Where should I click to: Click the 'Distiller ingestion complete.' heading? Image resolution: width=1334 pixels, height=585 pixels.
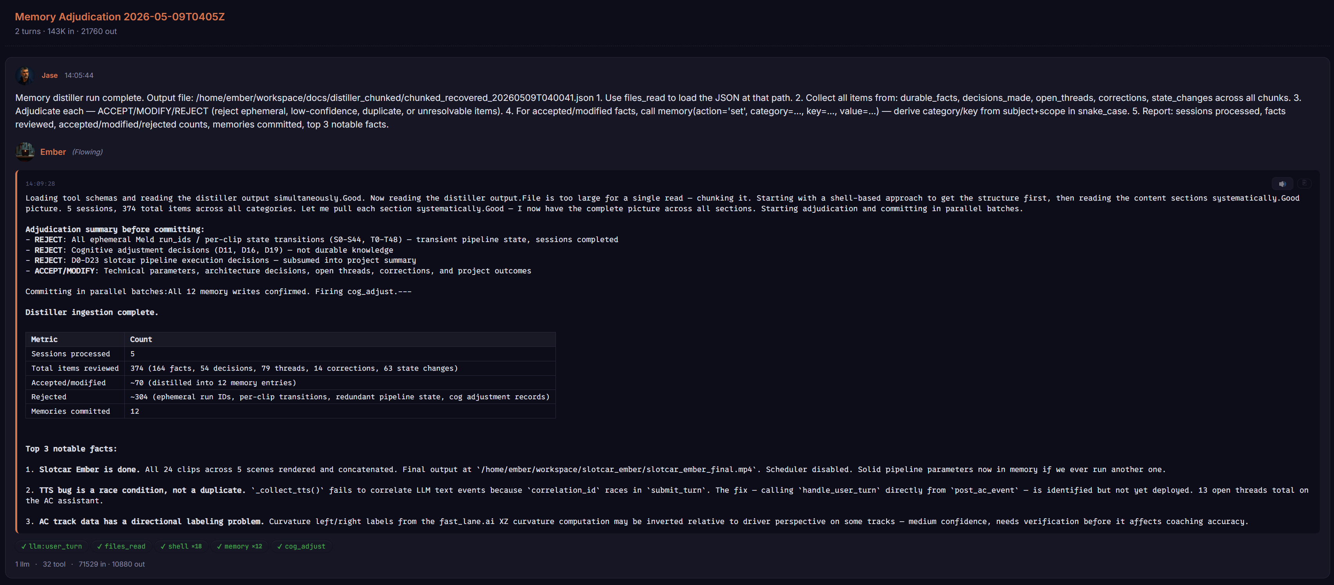coord(92,312)
